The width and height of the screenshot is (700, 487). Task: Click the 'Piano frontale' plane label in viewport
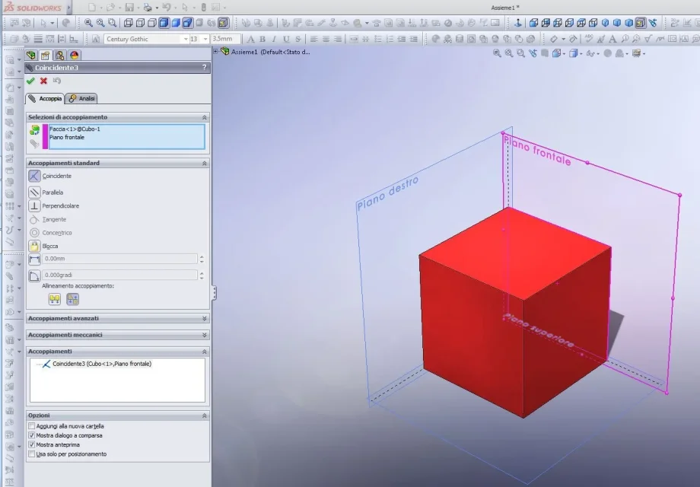(x=537, y=151)
